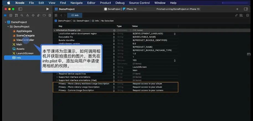The height and width of the screenshot is (121, 253).
Task: Select the Info editor tab
Action: (75, 15)
